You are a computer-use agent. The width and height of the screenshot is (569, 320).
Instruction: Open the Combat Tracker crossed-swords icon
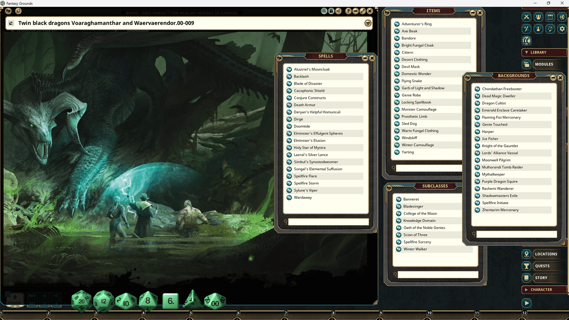coord(527,17)
